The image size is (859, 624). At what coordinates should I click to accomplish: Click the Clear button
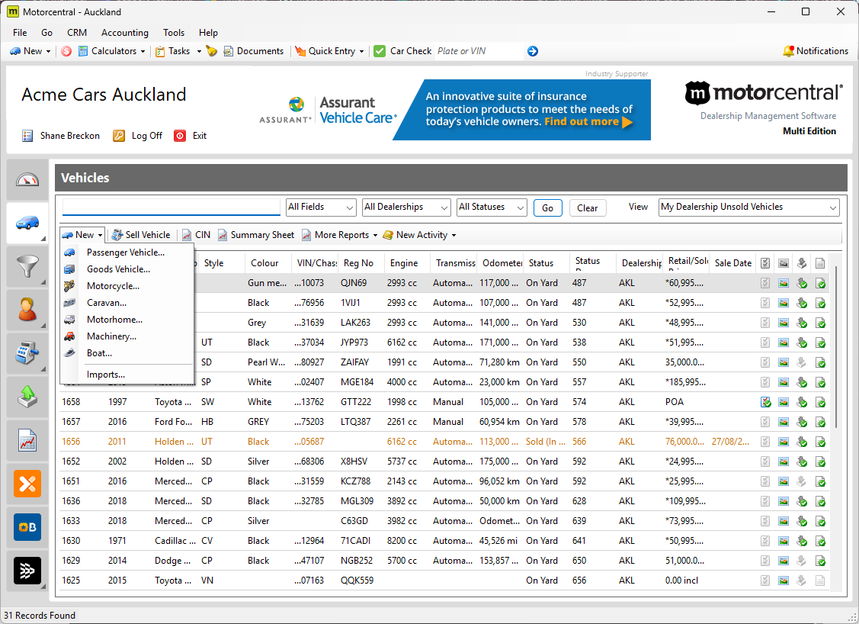[587, 207]
